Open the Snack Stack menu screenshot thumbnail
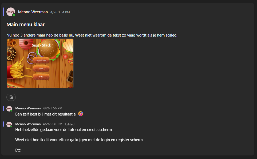257x159 pixels. pos(40,63)
